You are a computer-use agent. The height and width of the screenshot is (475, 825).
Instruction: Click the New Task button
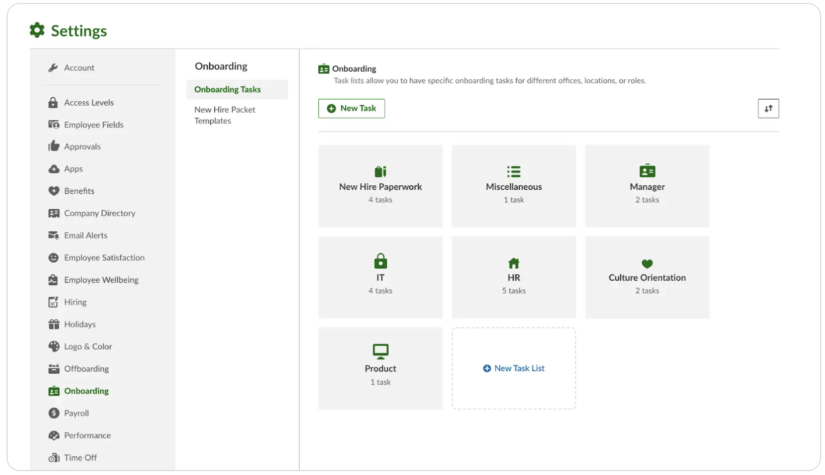351,108
